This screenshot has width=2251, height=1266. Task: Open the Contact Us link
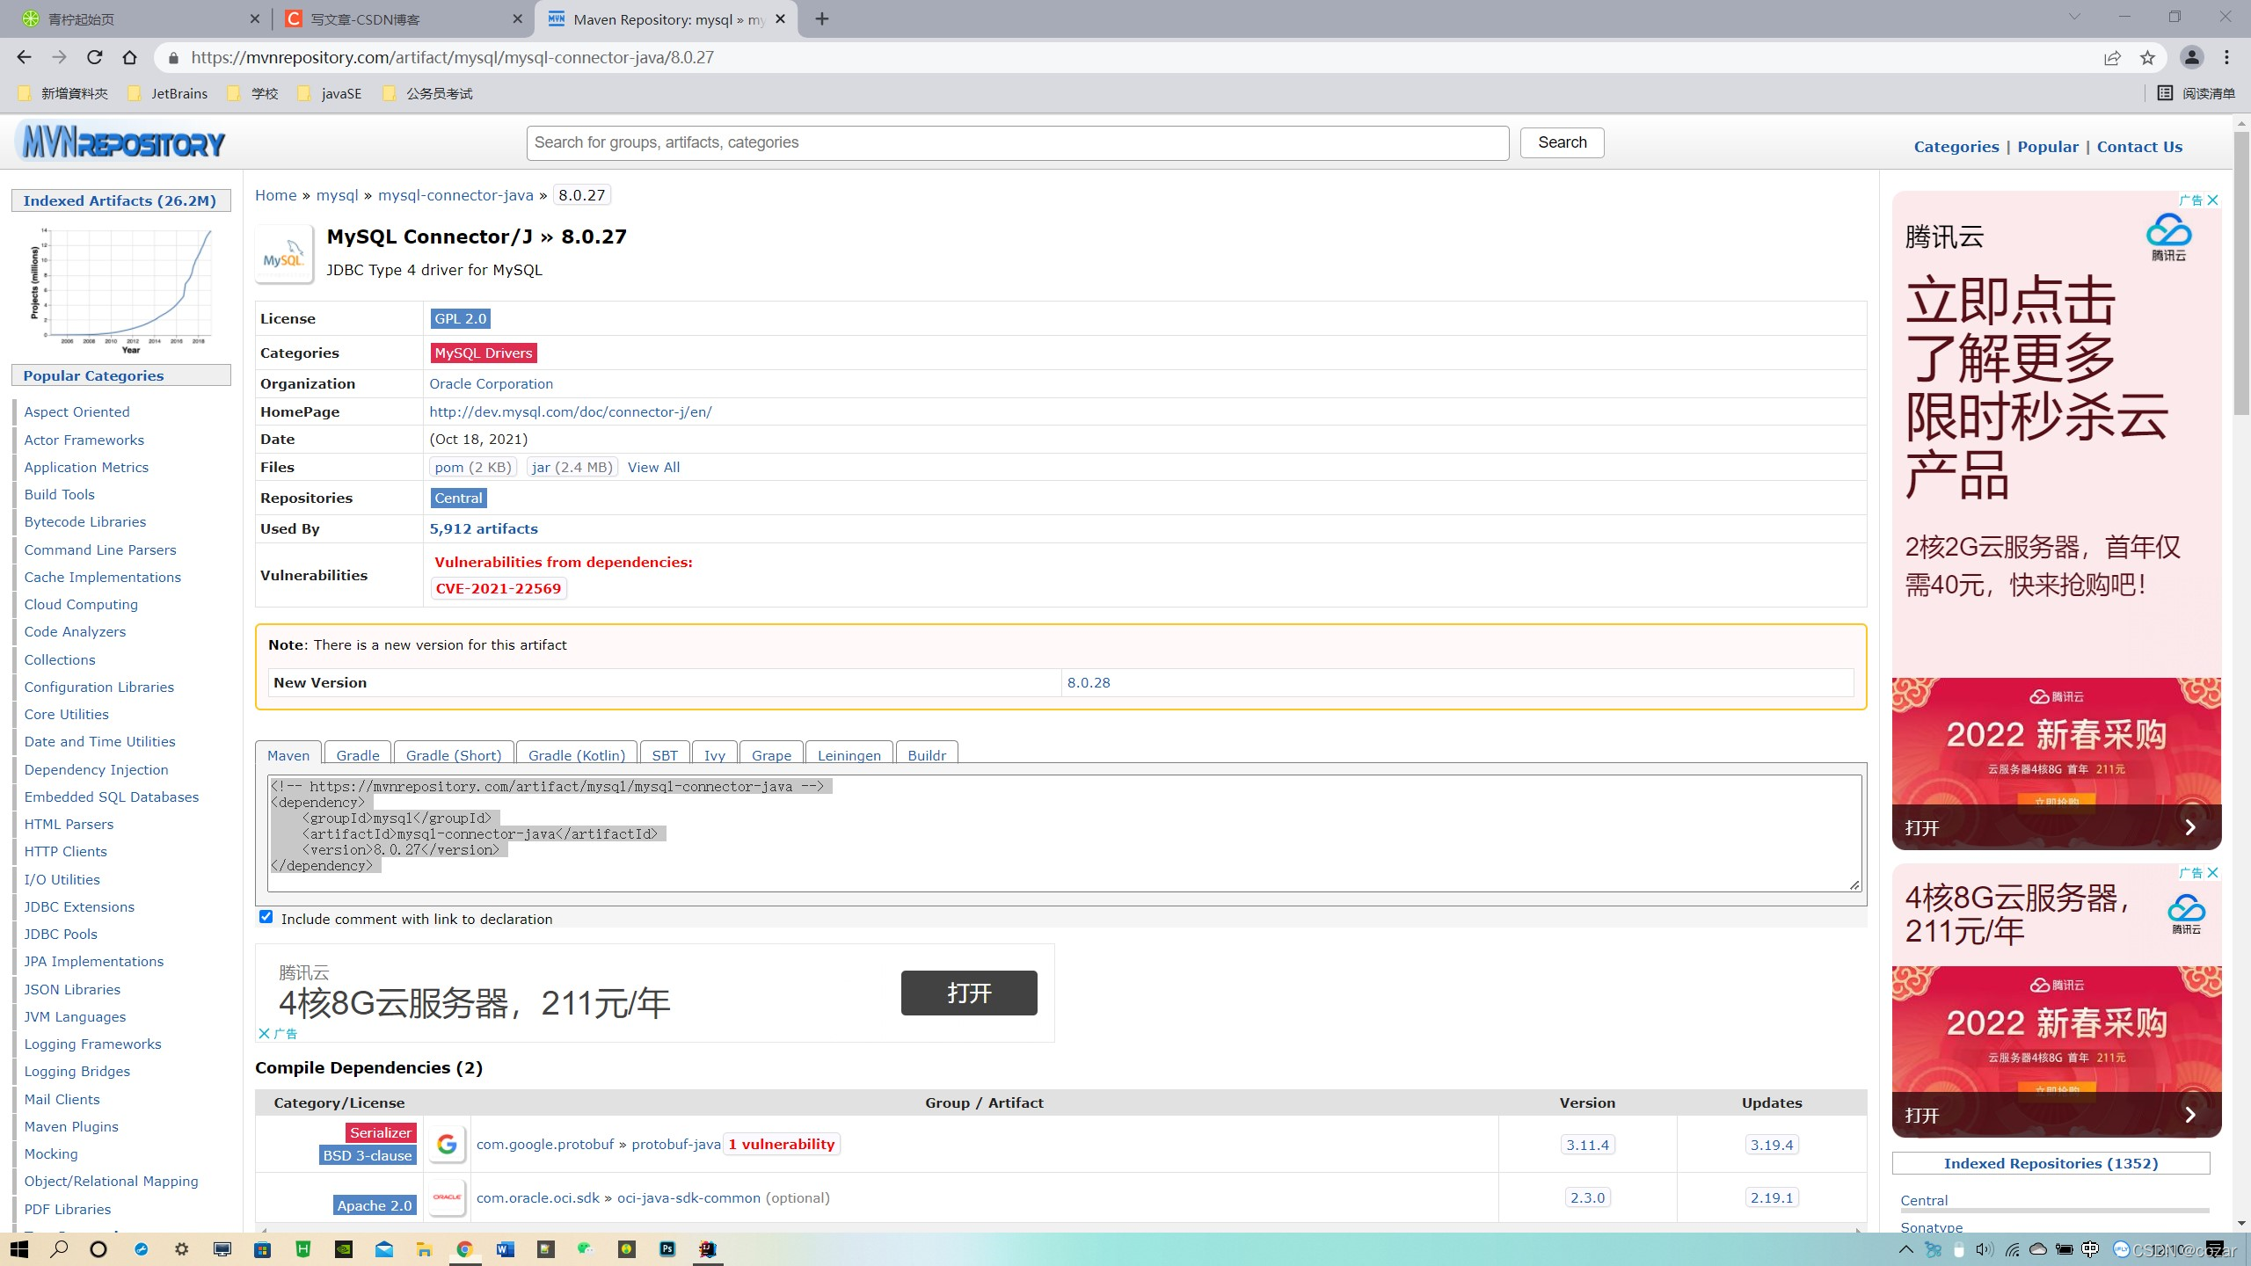click(2139, 147)
